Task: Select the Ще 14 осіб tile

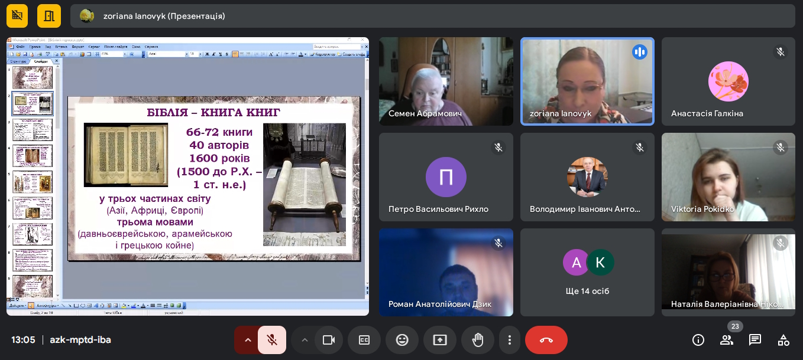Action: click(x=587, y=272)
